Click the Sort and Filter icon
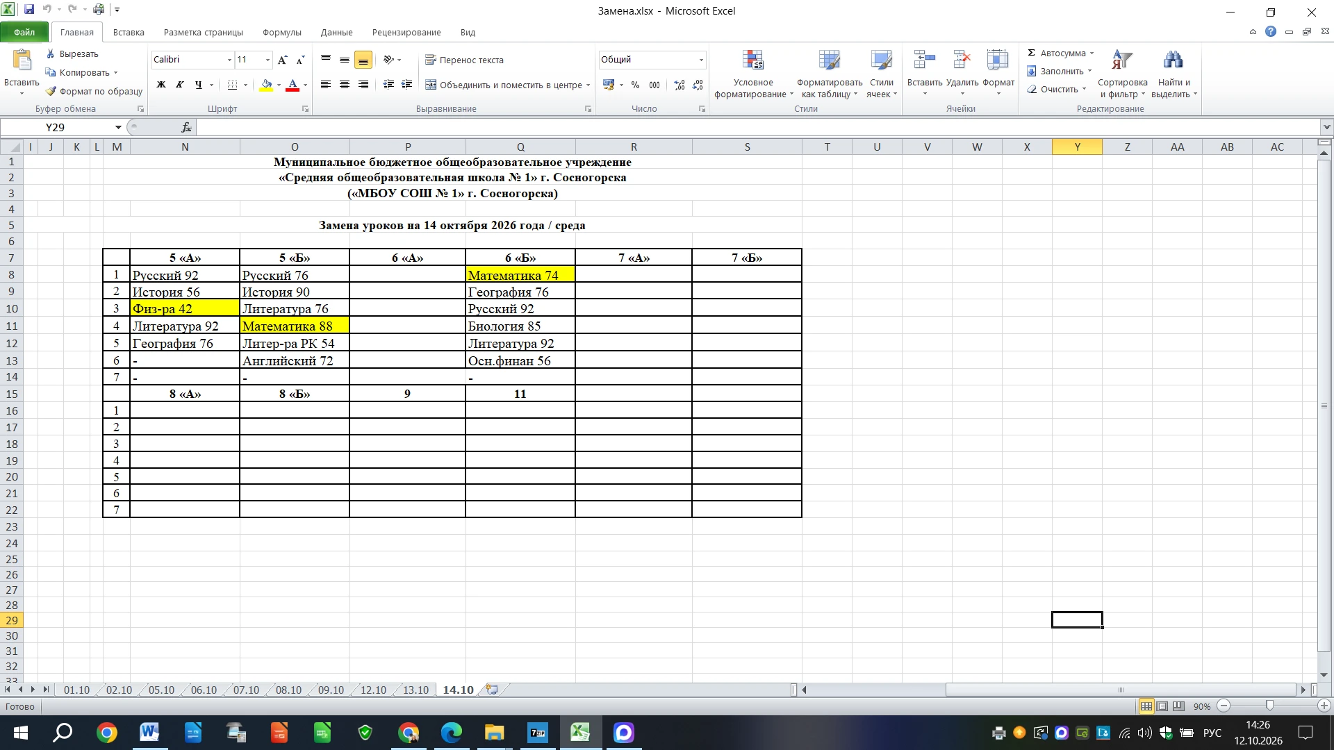Screen dimensions: 1334x750 [x=1122, y=60]
